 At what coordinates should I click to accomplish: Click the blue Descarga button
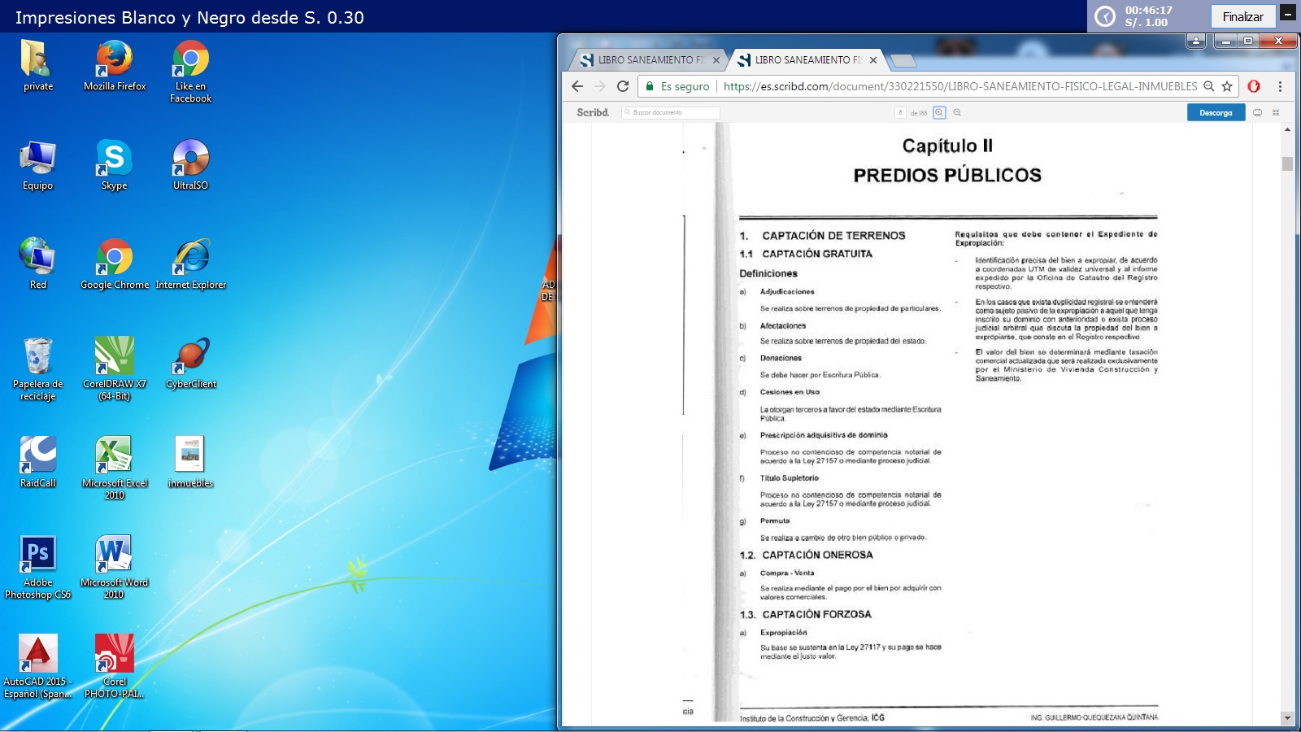(x=1216, y=113)
